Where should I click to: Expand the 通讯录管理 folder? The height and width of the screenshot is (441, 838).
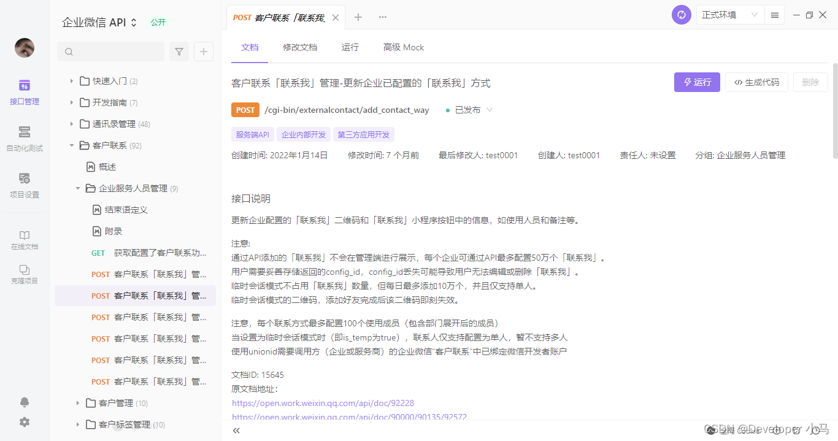(x=71, y=124)
